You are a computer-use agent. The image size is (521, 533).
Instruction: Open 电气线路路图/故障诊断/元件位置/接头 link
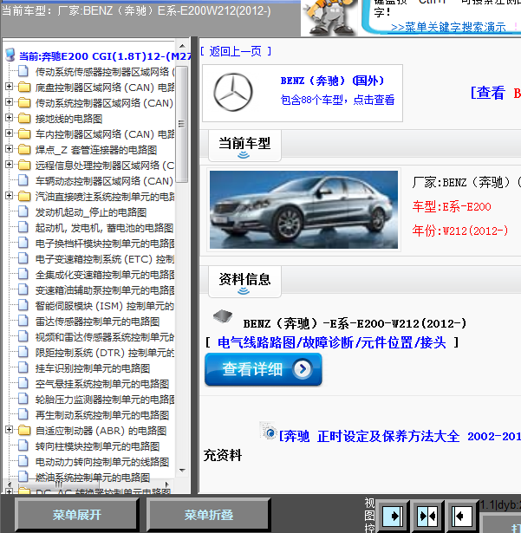(x=331, y=342)
